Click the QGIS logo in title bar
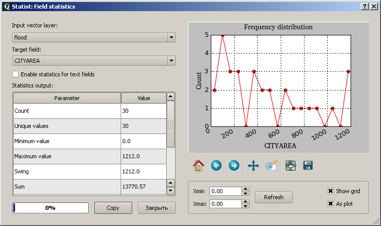 pyautogui.click(x=7, y=6)
